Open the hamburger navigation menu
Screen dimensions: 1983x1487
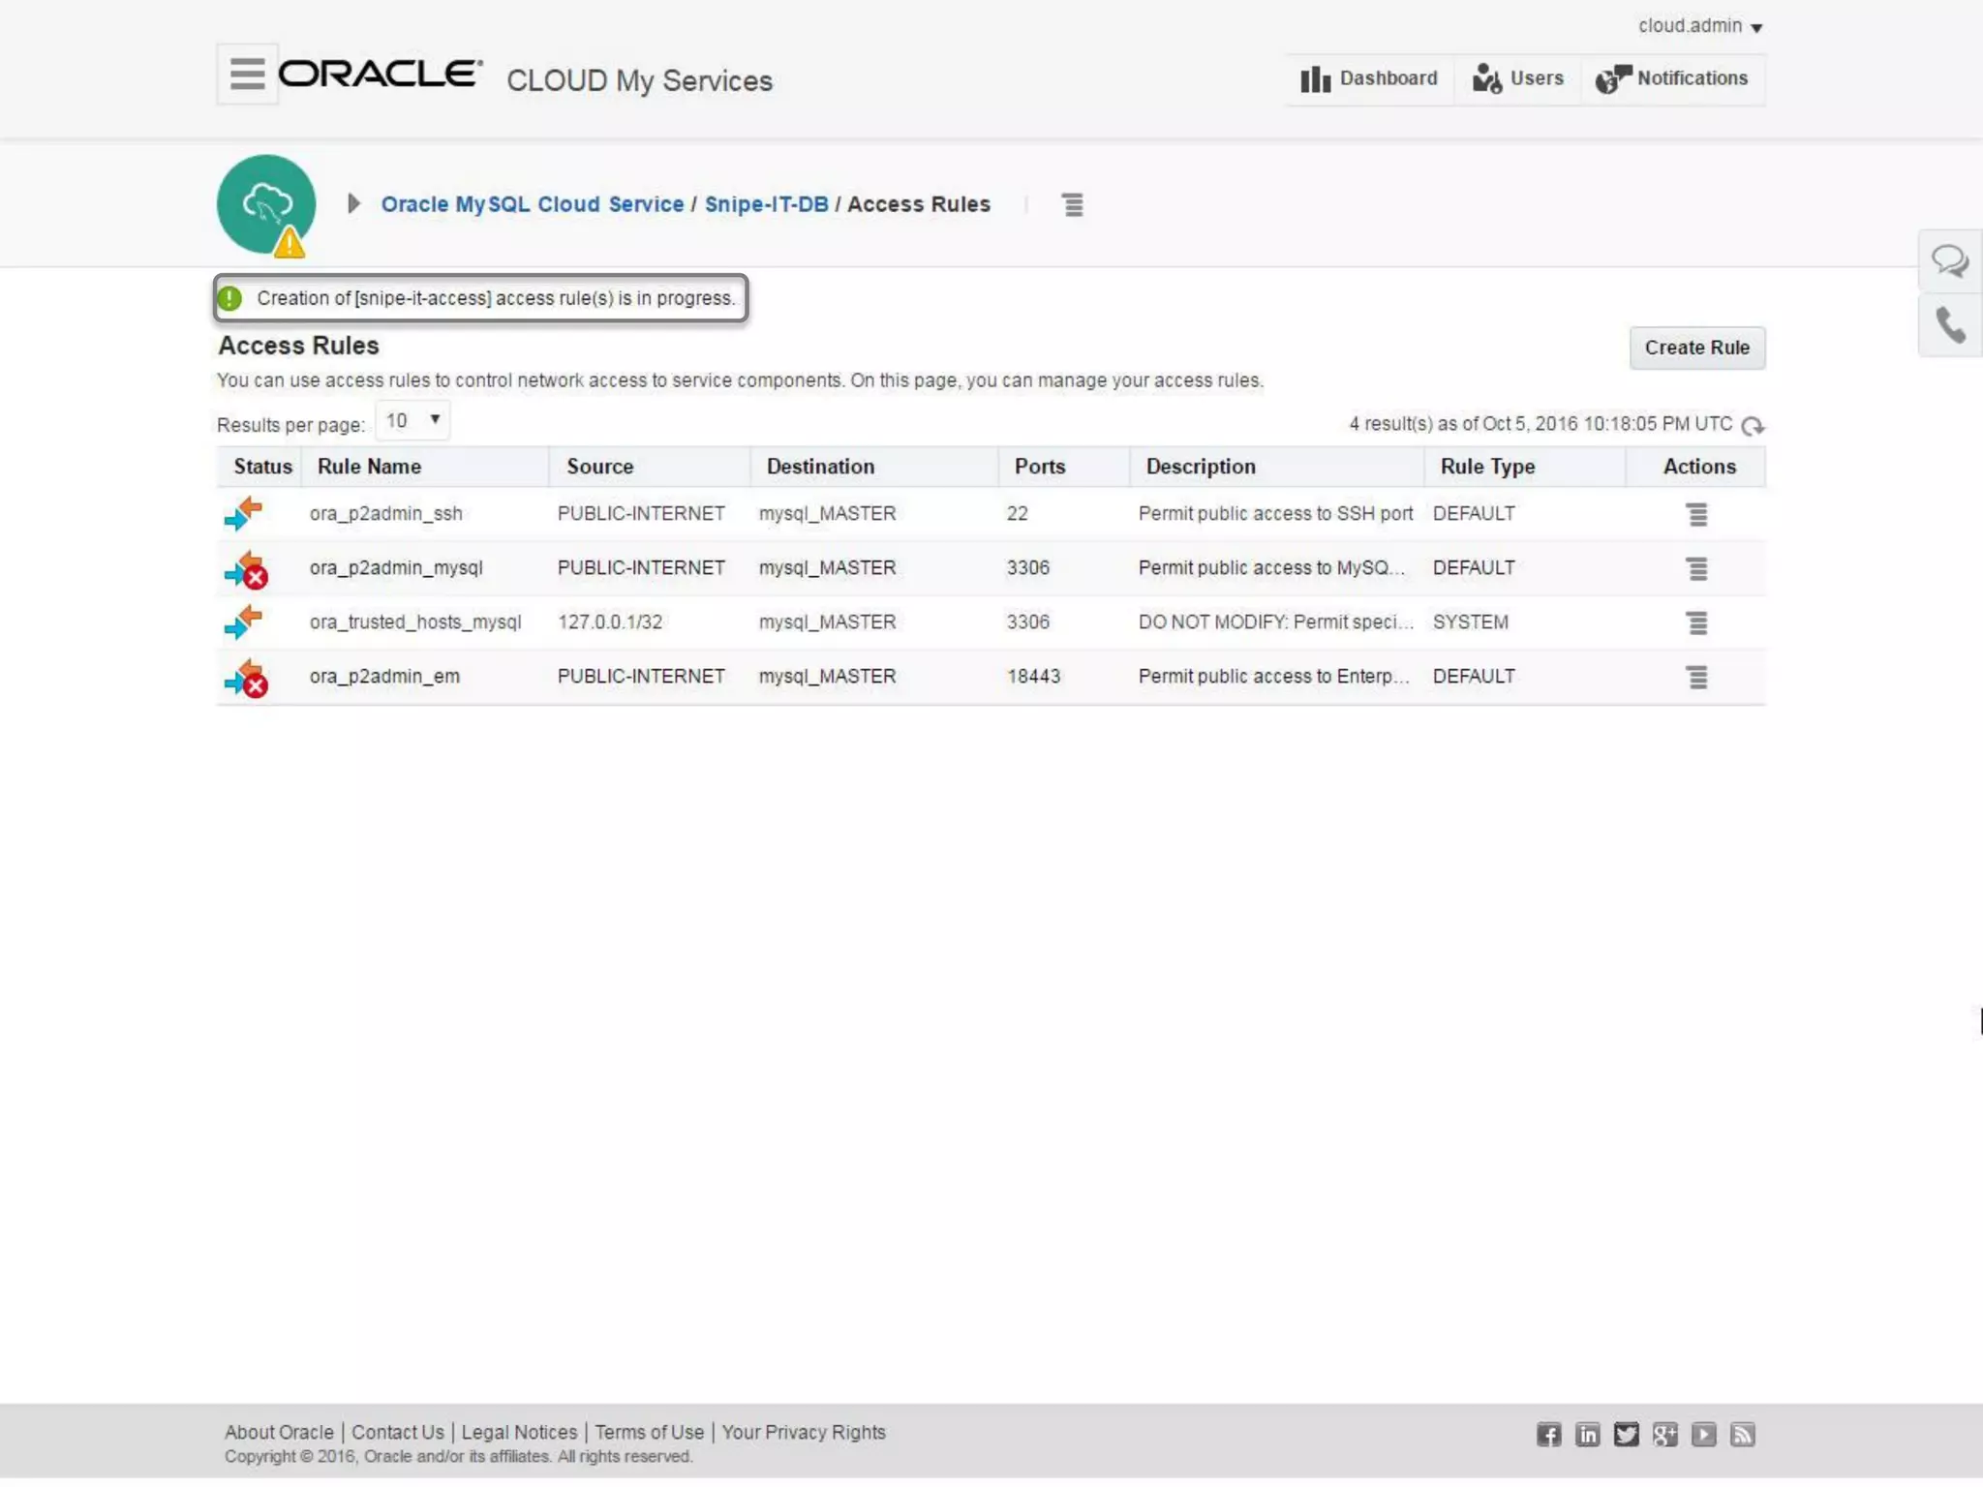[247, 74]
